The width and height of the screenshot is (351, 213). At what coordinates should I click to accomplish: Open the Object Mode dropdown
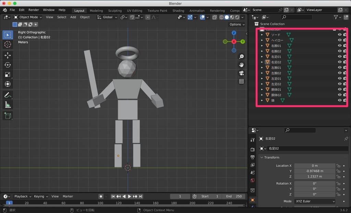[28, 17]
